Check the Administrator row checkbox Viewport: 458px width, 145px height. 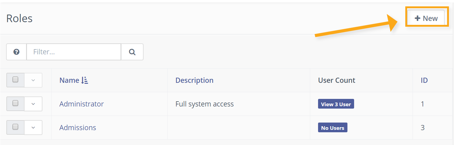pyautogui.click(x=15, y=103)
